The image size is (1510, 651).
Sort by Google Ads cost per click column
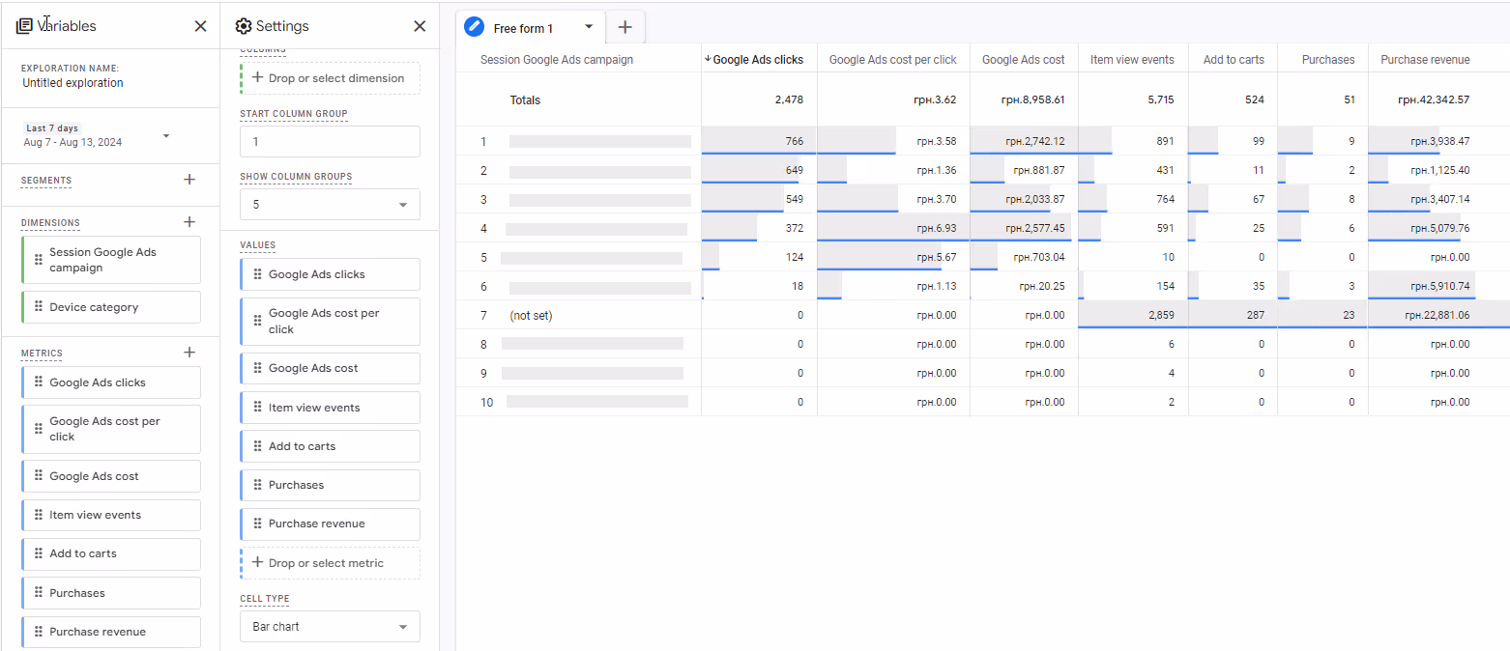pyautogui.click(x=893, y=60)
